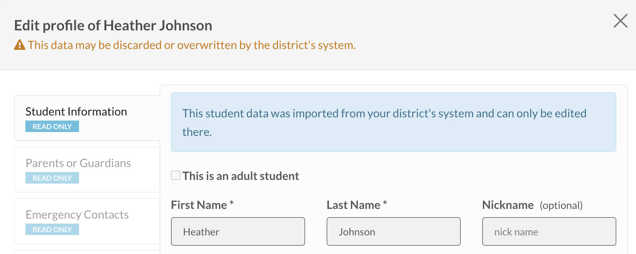The width and height of the screenshot is (636, 254).
Task: Switch to Parents or Guardians tab
Action: [87, 170]
